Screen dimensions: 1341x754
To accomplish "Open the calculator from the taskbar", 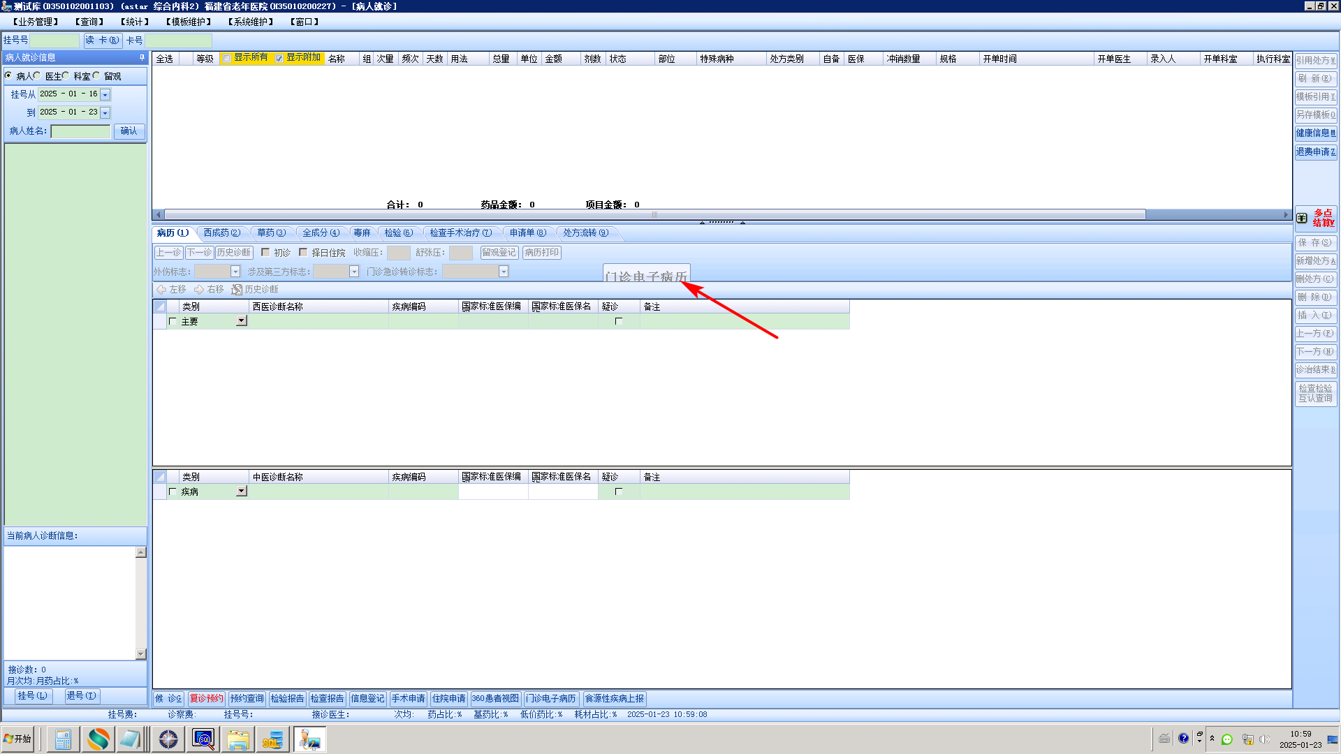I will (x=63, y=739).
